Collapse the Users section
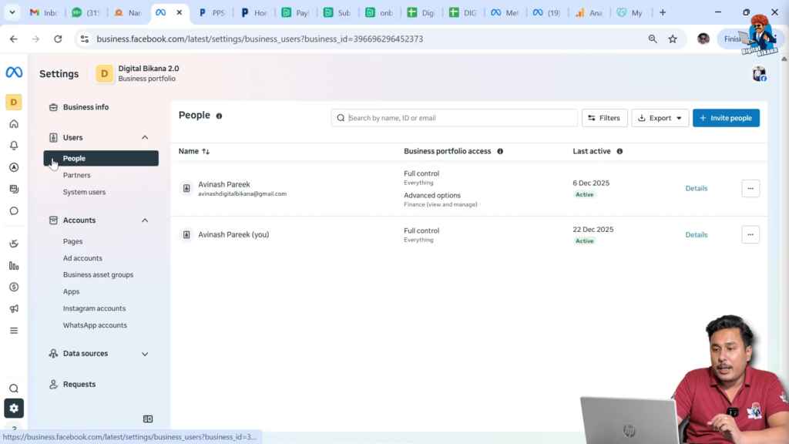 pyautogui.click(x=145, y=137)
